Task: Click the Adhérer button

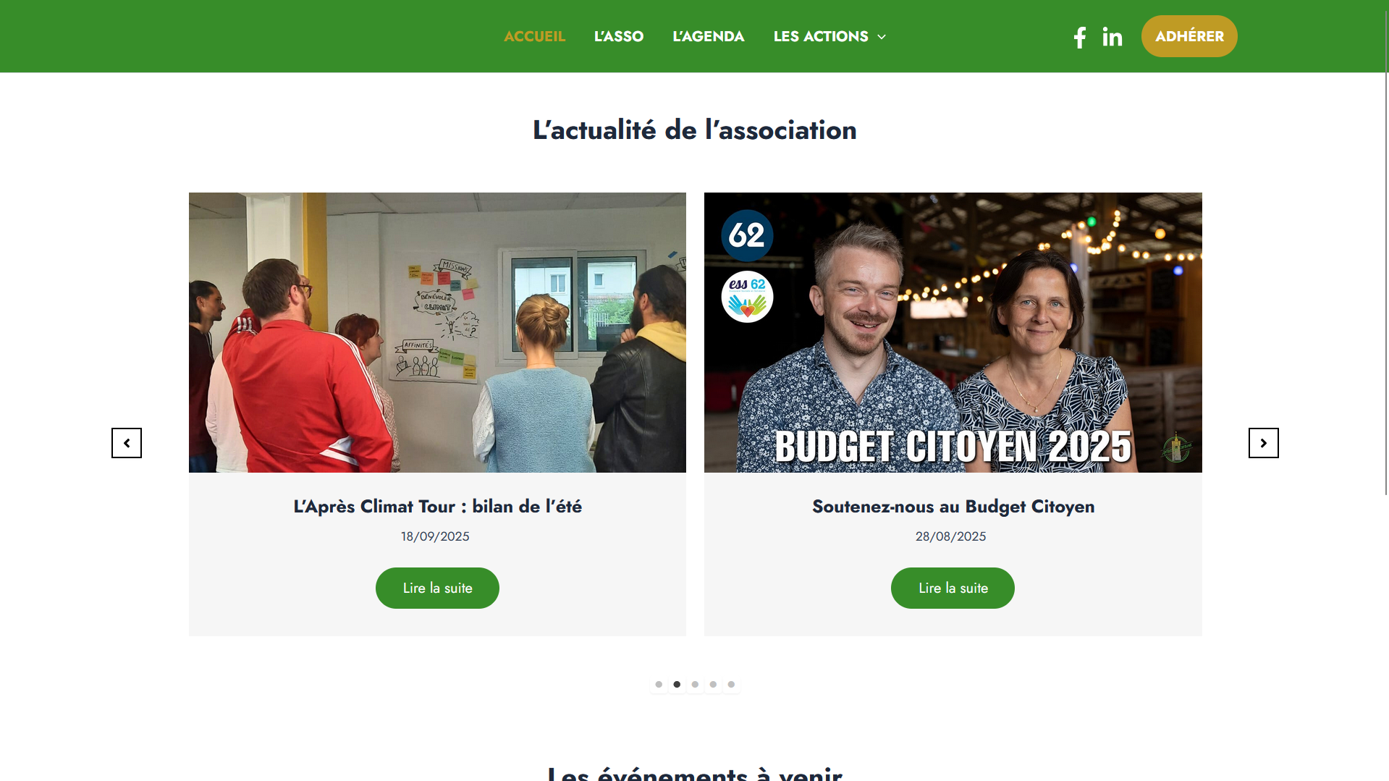Action: click(x=1189, y=36)
